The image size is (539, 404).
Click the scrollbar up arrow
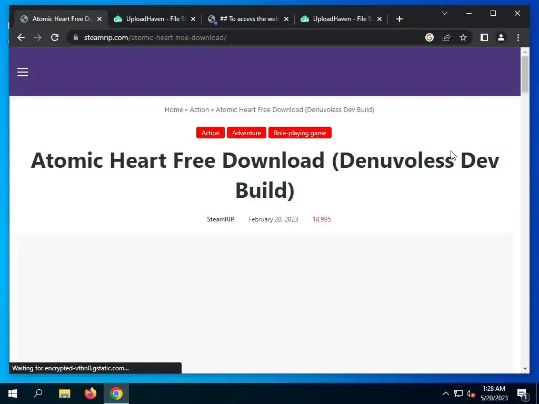click(x=525, y=52)
